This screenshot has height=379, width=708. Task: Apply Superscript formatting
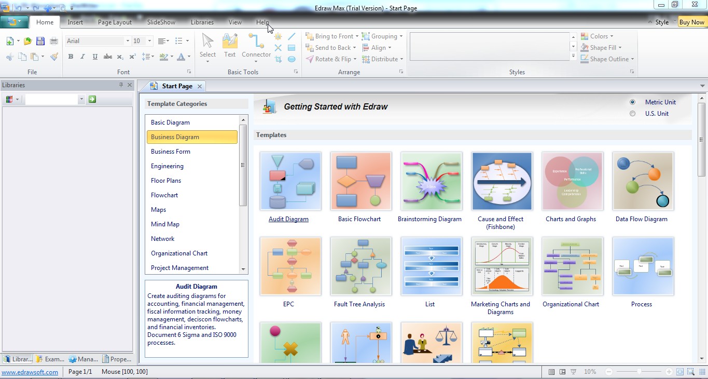[x=133, y=57]
